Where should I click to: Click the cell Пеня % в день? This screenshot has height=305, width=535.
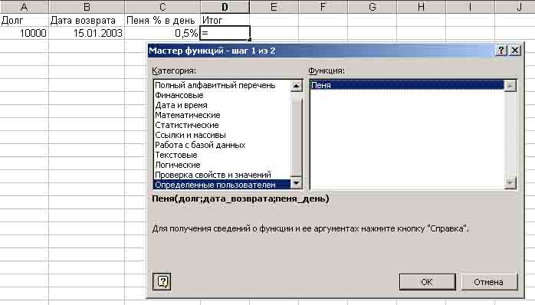tap(162, 20)
